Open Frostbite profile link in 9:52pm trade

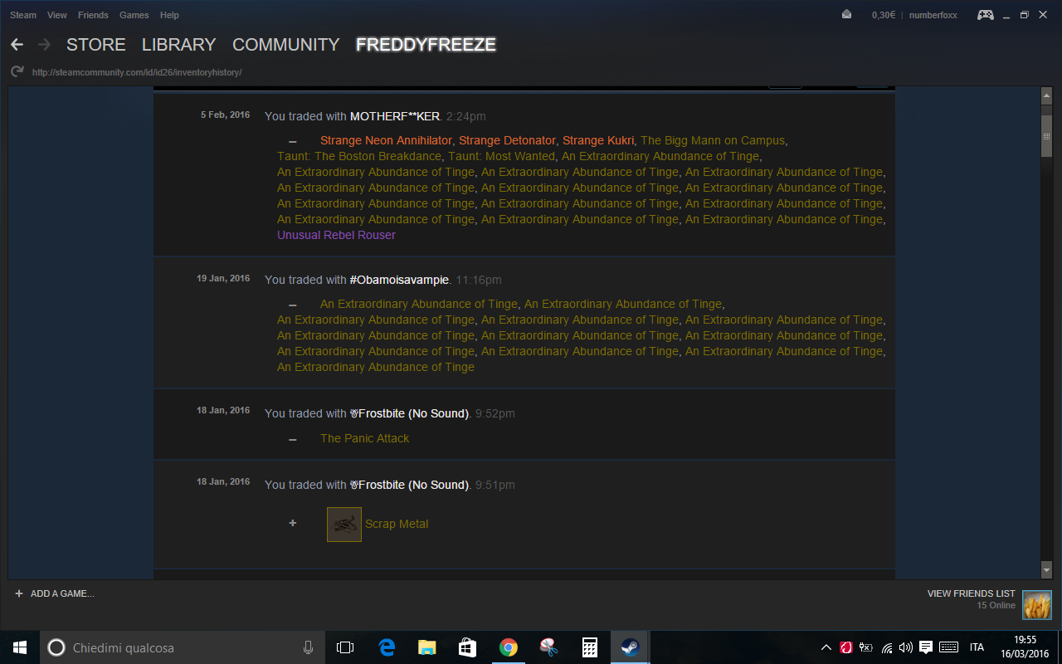pos(410,413)
